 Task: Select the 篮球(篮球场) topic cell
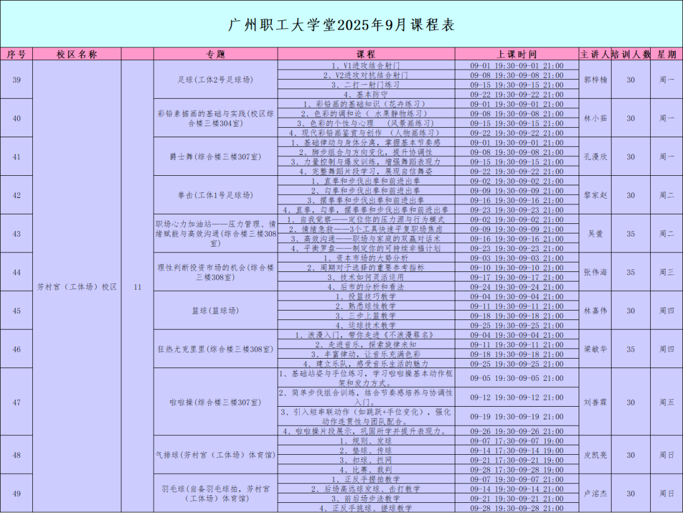(216, 311)
